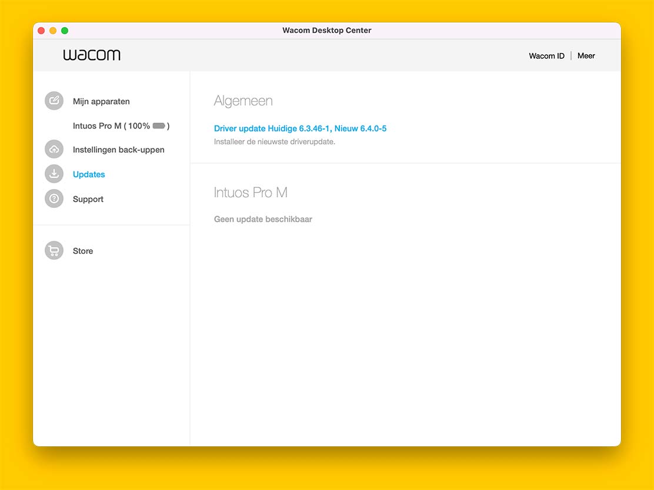Click the Updates download arrow icon
654x490 pixels.
click(x=54, y=174)
